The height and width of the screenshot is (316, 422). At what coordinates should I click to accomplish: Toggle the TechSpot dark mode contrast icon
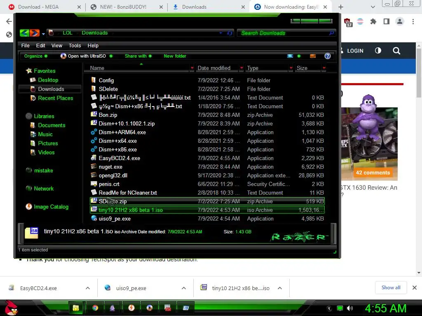point(378,51)
